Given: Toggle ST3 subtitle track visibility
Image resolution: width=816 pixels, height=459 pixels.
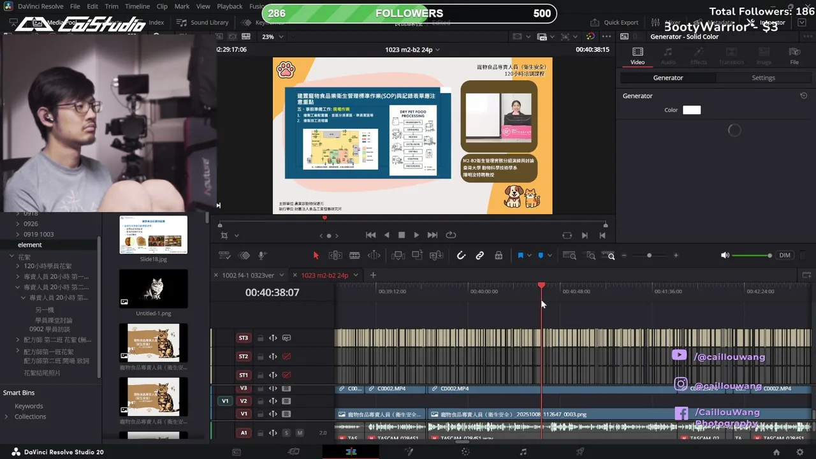Looking at the screenshot, I should click(286, 338).
